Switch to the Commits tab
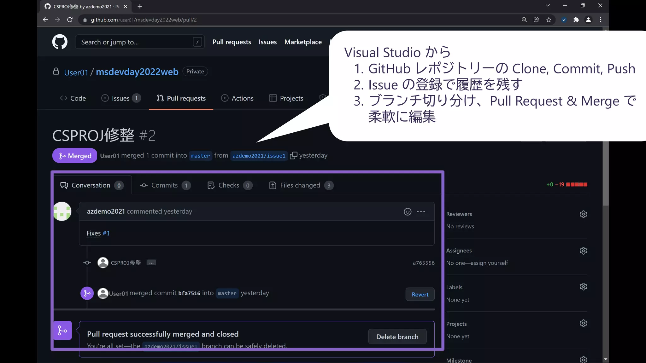 click(165, 185)
